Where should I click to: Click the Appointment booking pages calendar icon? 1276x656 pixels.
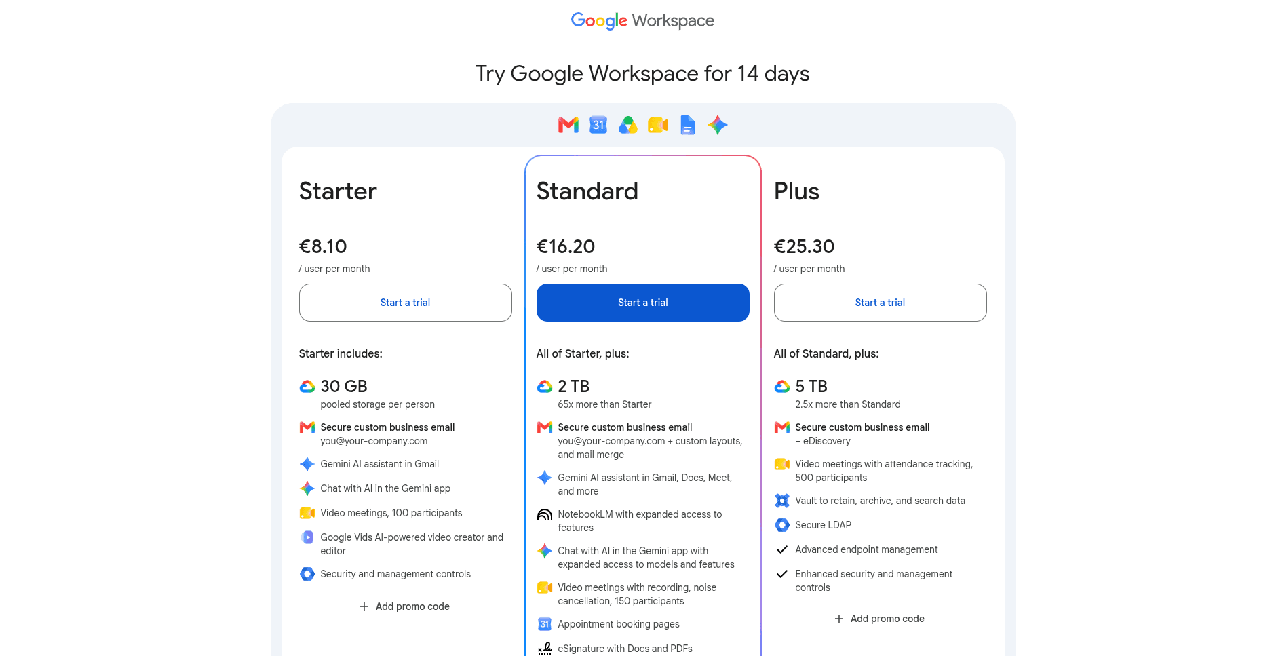point(545,624)
